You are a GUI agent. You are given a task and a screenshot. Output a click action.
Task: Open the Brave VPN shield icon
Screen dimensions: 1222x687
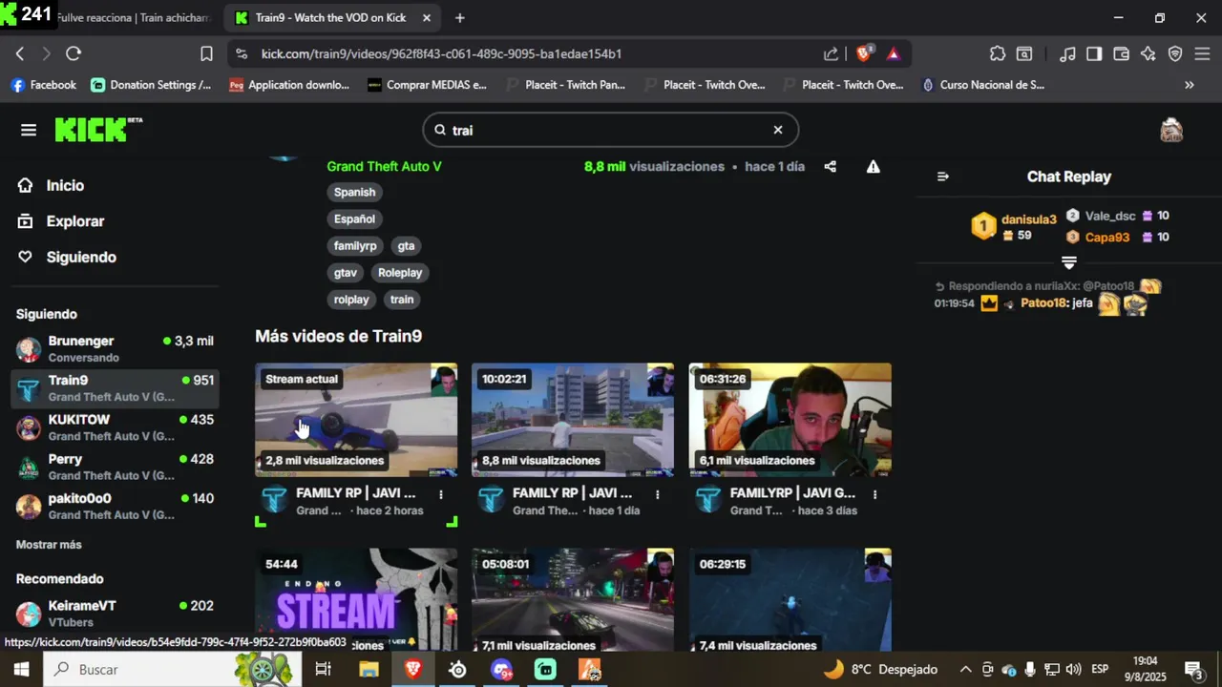pyautogui.click(x=1175, y=53)
